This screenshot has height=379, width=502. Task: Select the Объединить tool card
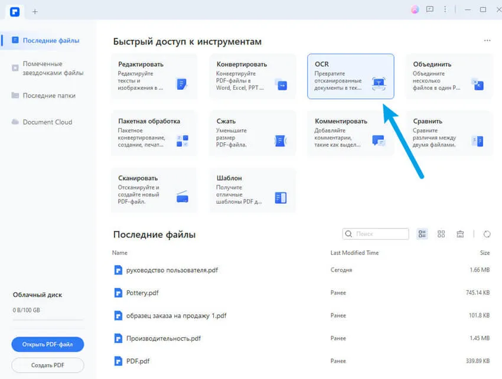(x=448, y=76)
